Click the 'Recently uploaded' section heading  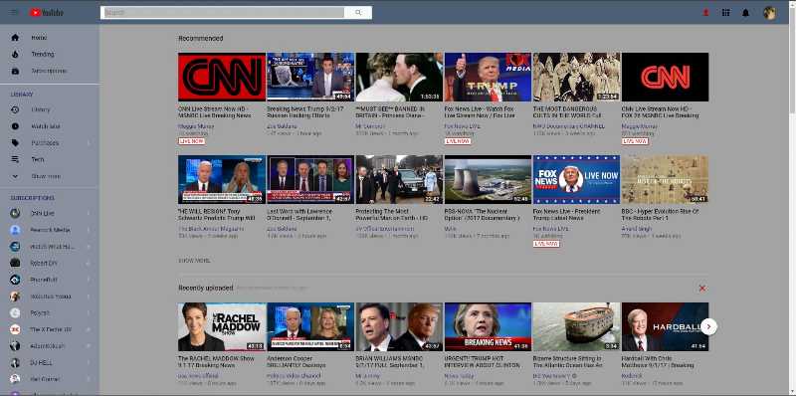pos(206,288)
